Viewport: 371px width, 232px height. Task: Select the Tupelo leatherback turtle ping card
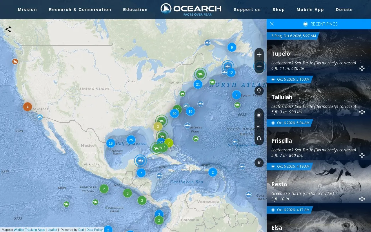pos(319,51)
